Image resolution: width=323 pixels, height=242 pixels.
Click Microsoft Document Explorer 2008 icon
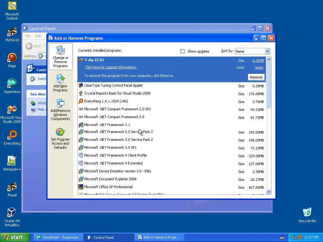tap(81, 179)
